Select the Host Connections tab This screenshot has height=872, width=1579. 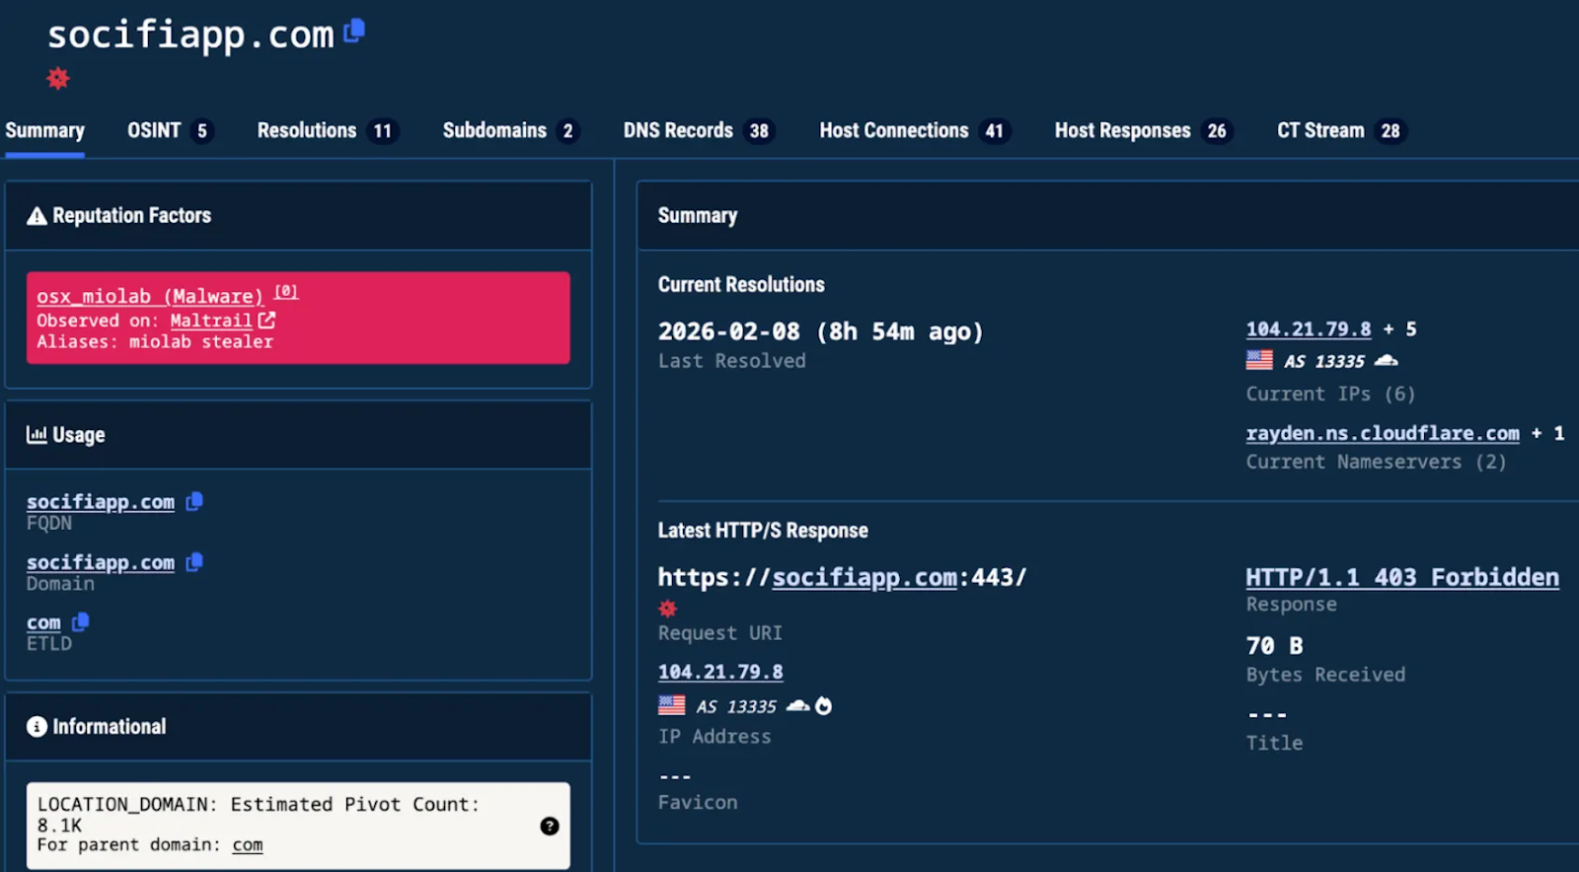click(912, 130)
